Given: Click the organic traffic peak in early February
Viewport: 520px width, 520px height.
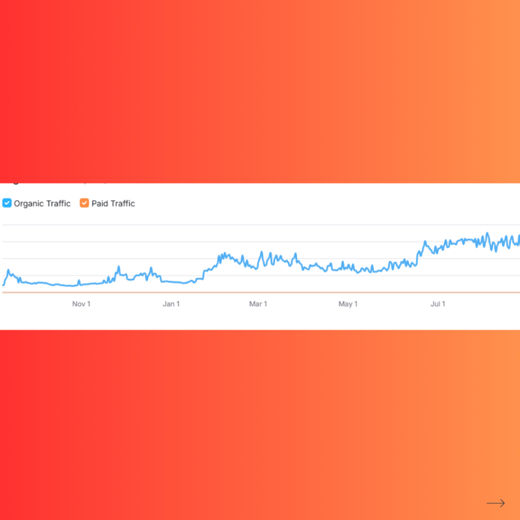Looking at the screenshot, I should click(223, 253).
